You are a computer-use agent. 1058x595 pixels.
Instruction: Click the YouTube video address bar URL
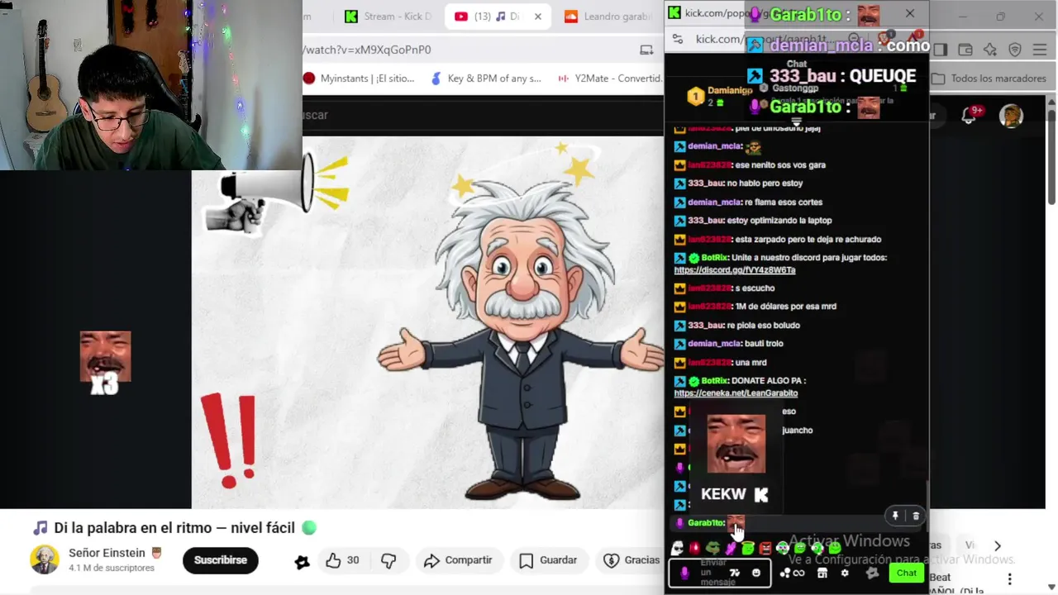click(367, 50)
